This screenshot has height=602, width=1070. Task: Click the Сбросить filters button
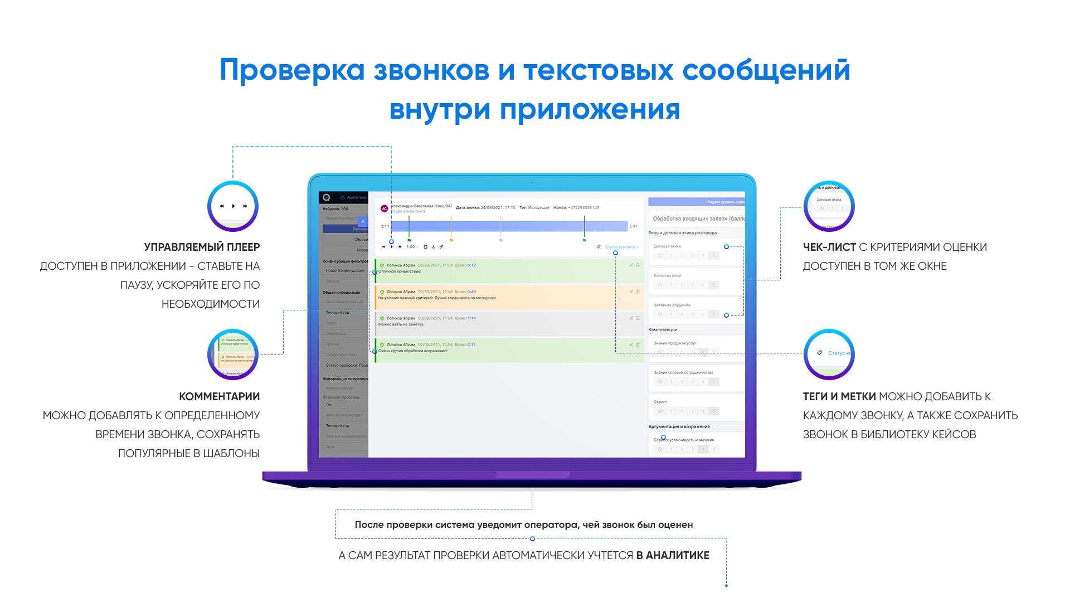pos(346,240)
